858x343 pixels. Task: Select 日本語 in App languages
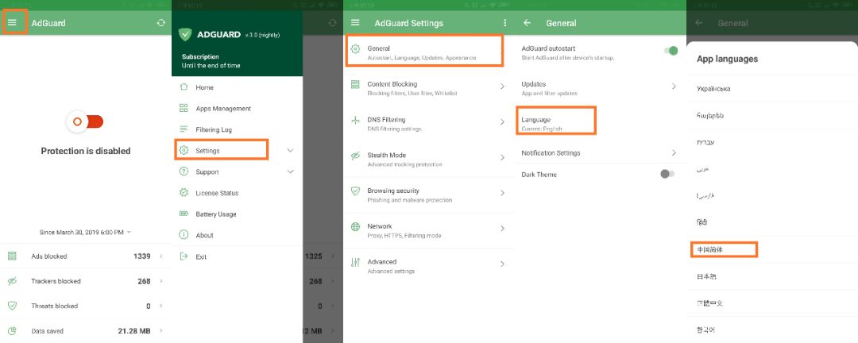coord(772,276)
